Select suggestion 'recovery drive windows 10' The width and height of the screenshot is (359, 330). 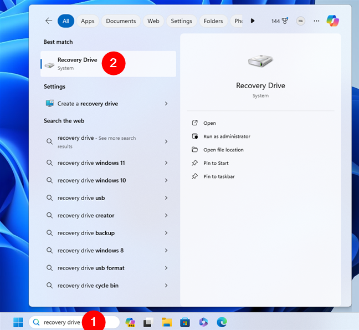pyautogui.click(x=107, y=180)
